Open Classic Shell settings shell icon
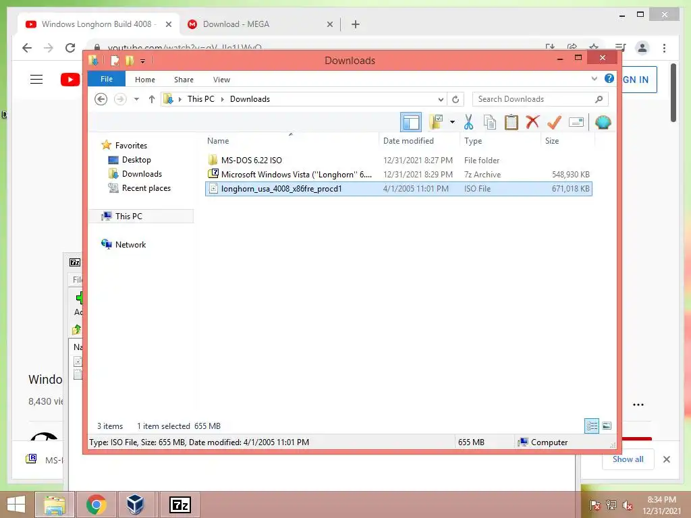 pyautogui.click(x=603, y=122)
